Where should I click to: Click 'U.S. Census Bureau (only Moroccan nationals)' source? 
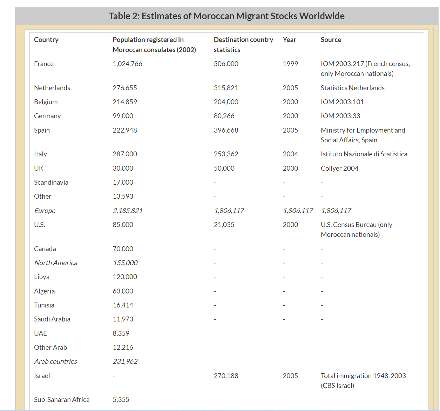coord(357,229)
